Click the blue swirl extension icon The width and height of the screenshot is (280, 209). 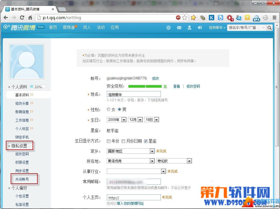pos(220,18)
